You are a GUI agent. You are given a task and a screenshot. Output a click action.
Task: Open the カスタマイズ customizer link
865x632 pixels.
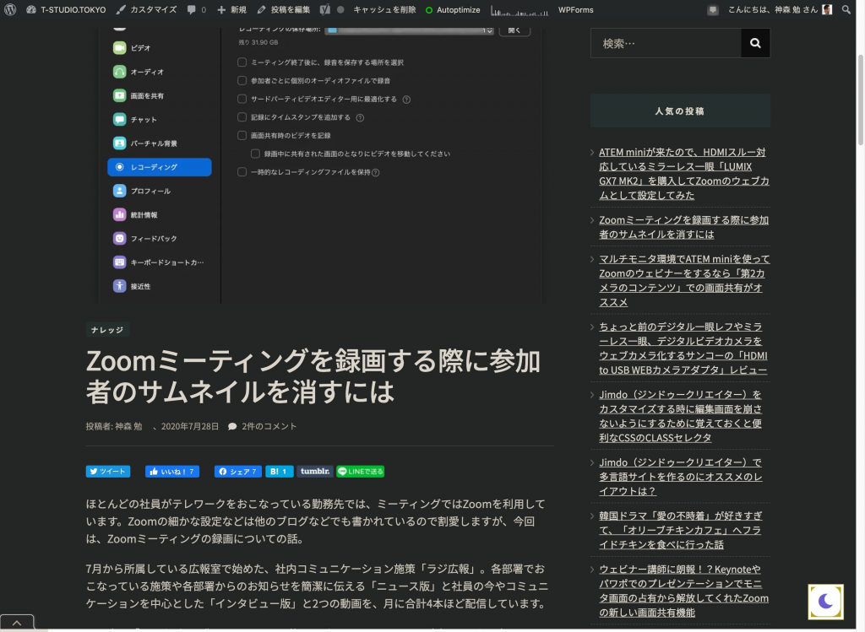click(x=147, y=9)
